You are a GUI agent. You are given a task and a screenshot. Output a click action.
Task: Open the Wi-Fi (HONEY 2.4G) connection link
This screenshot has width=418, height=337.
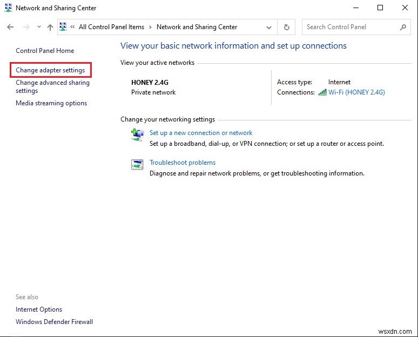click(356, 92)
